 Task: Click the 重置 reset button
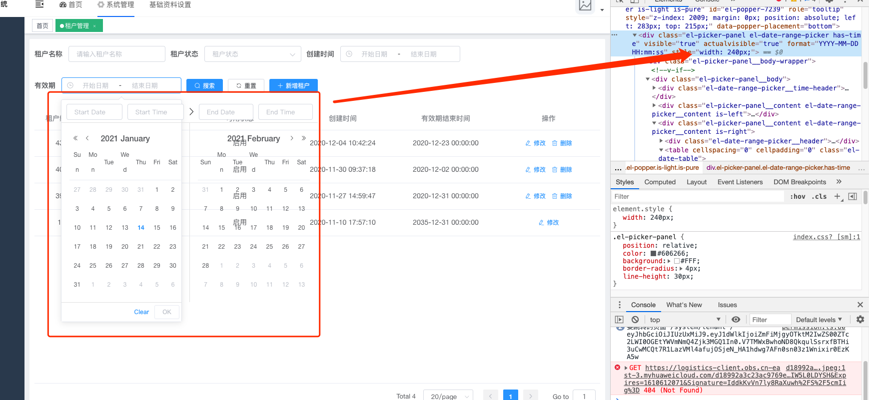tap(246, 85)
